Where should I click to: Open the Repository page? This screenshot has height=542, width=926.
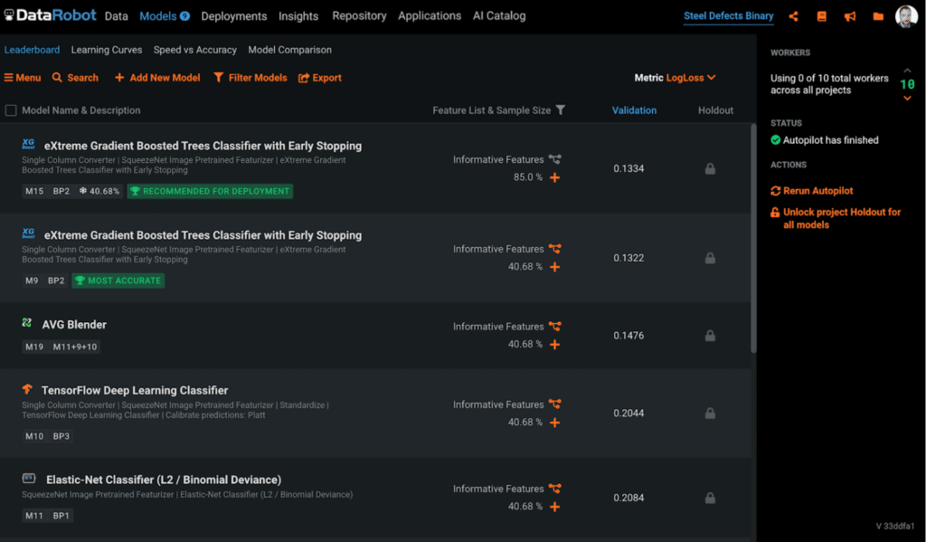pyautogui.click(x=359, y=16)
